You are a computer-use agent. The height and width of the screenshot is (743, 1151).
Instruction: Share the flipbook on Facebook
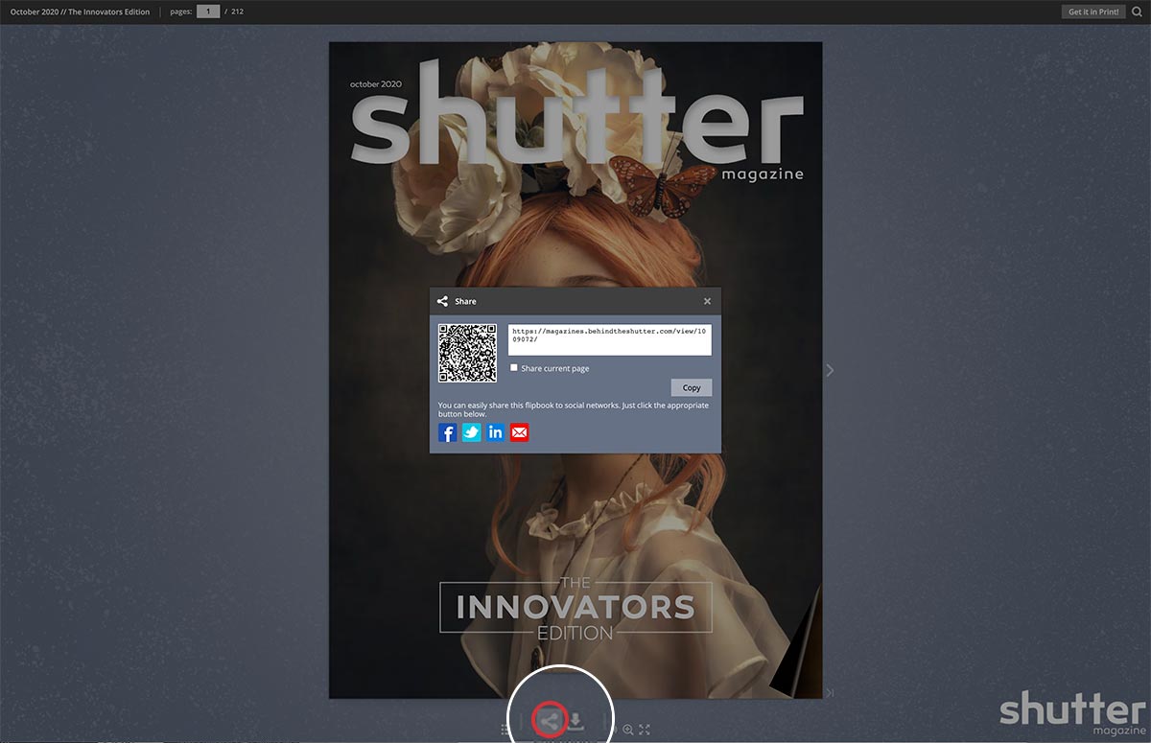click(448, 432)
